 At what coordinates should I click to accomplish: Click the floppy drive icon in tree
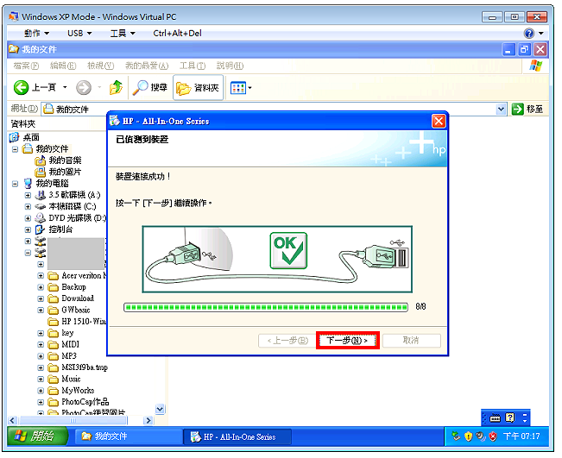(40, 195)
